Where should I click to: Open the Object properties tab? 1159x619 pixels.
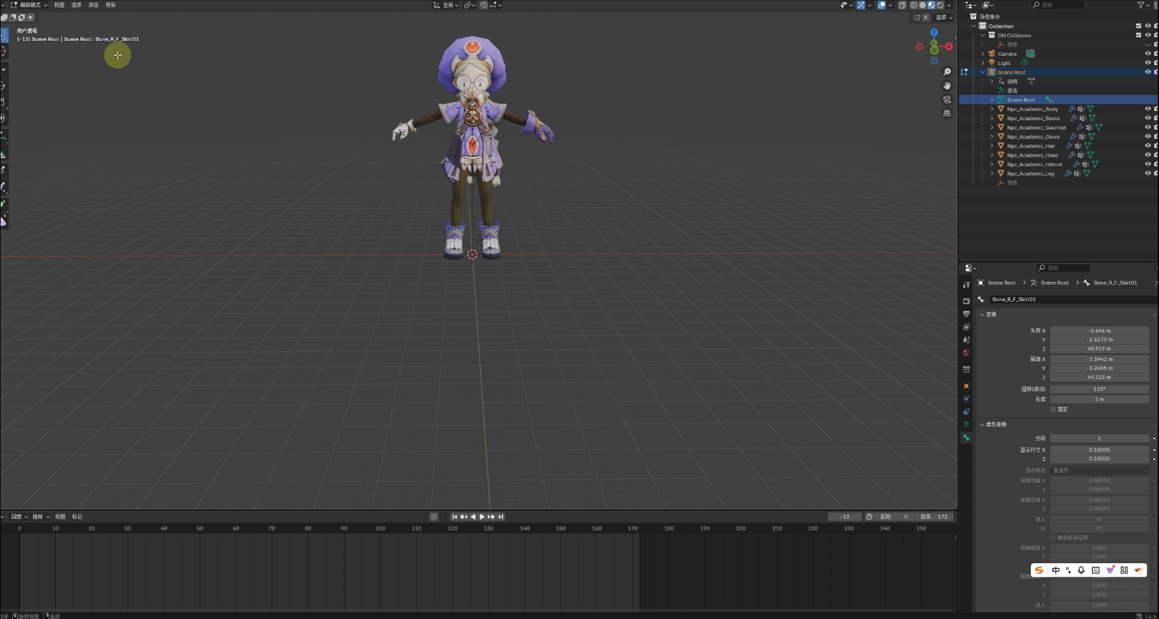pyautogui.click(x=966, y=386)
